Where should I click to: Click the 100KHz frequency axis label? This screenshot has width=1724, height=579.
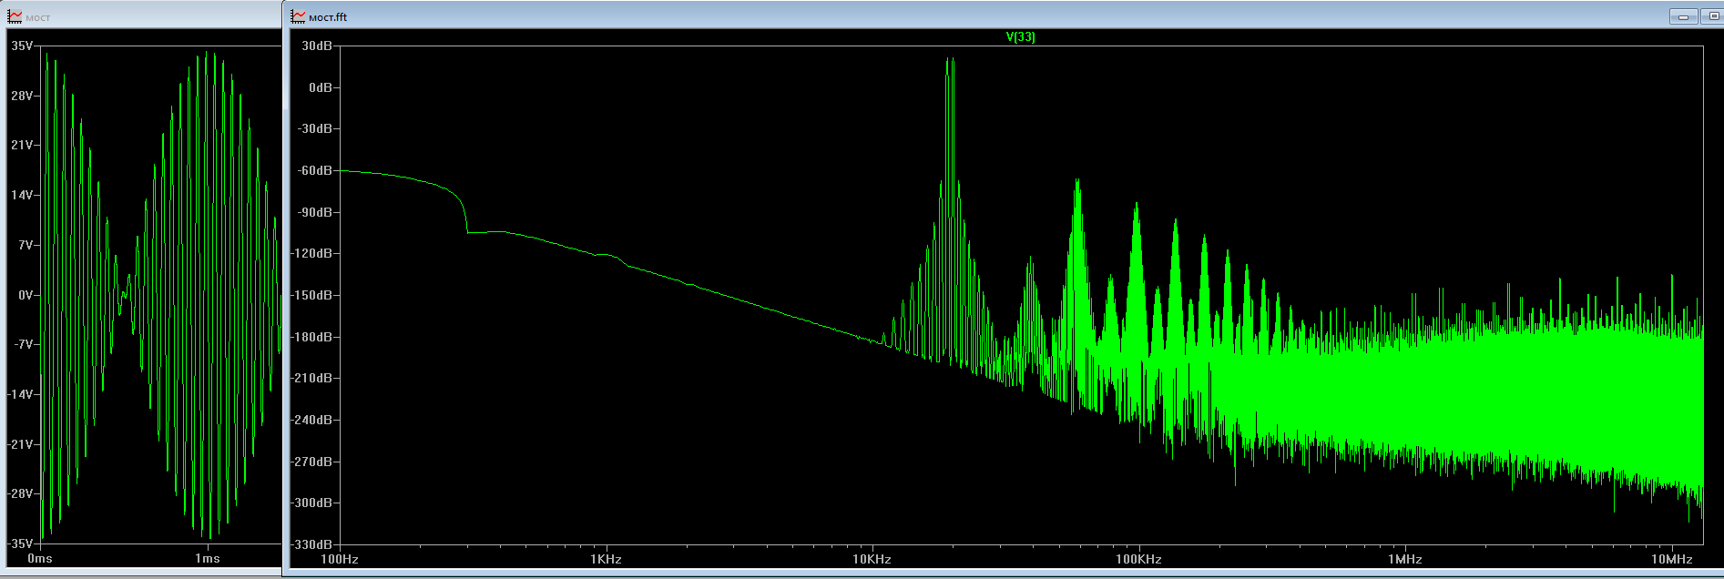tap(1138, 559)
